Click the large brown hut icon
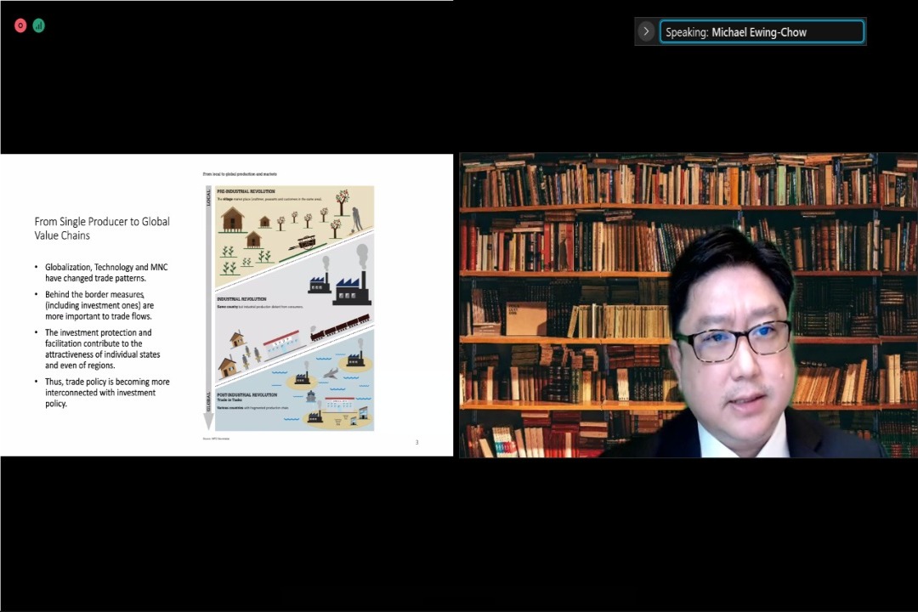 232,219
